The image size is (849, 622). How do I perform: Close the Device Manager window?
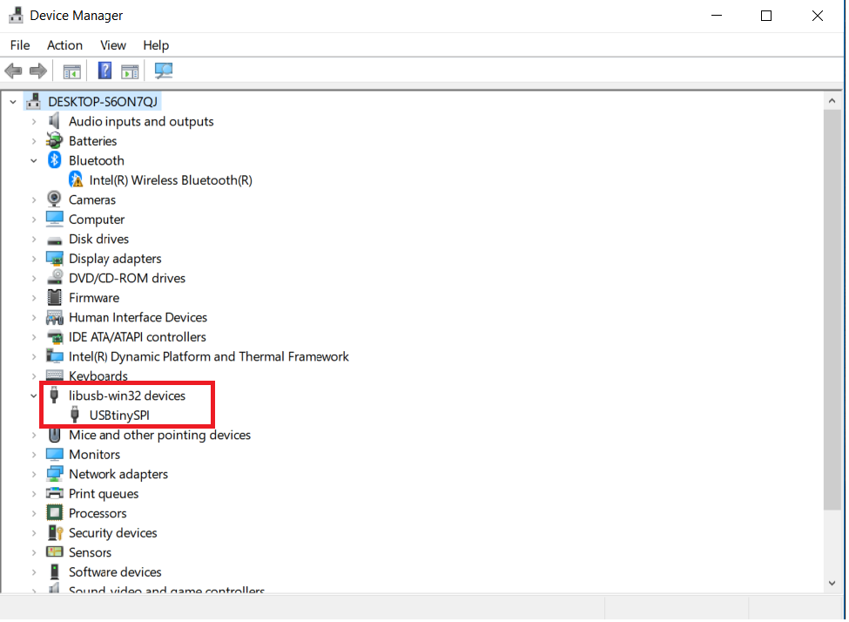point(818,16)
